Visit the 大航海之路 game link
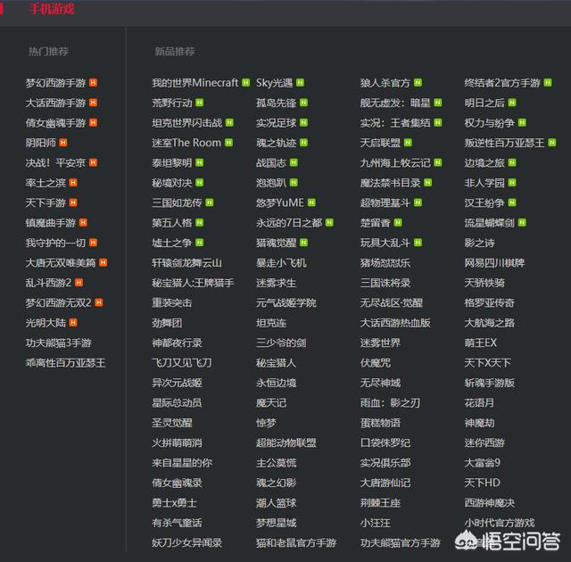 [490, 323]
